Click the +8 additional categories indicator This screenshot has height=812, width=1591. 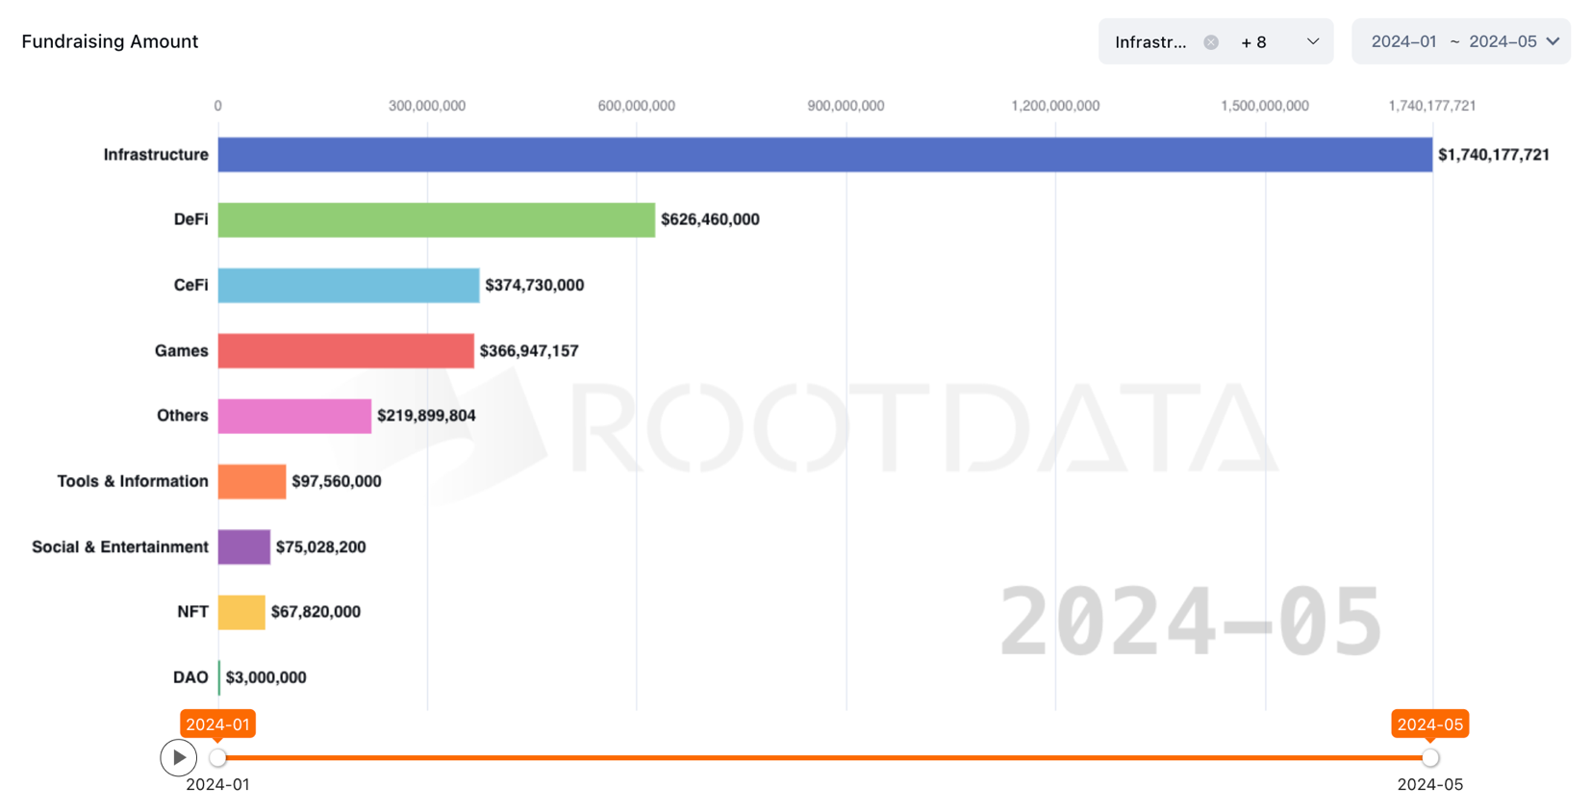(1253, 42)
